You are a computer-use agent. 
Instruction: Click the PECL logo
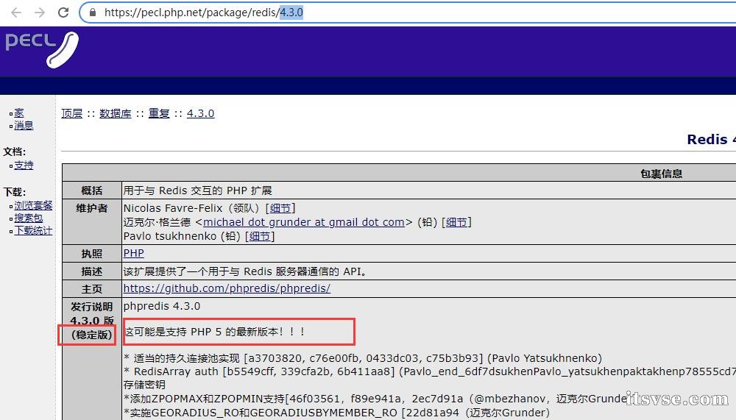click(42, 49)
